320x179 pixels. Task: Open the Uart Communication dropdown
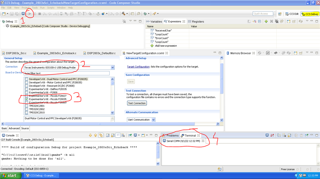pyautogui.click(x=153, y=120)
